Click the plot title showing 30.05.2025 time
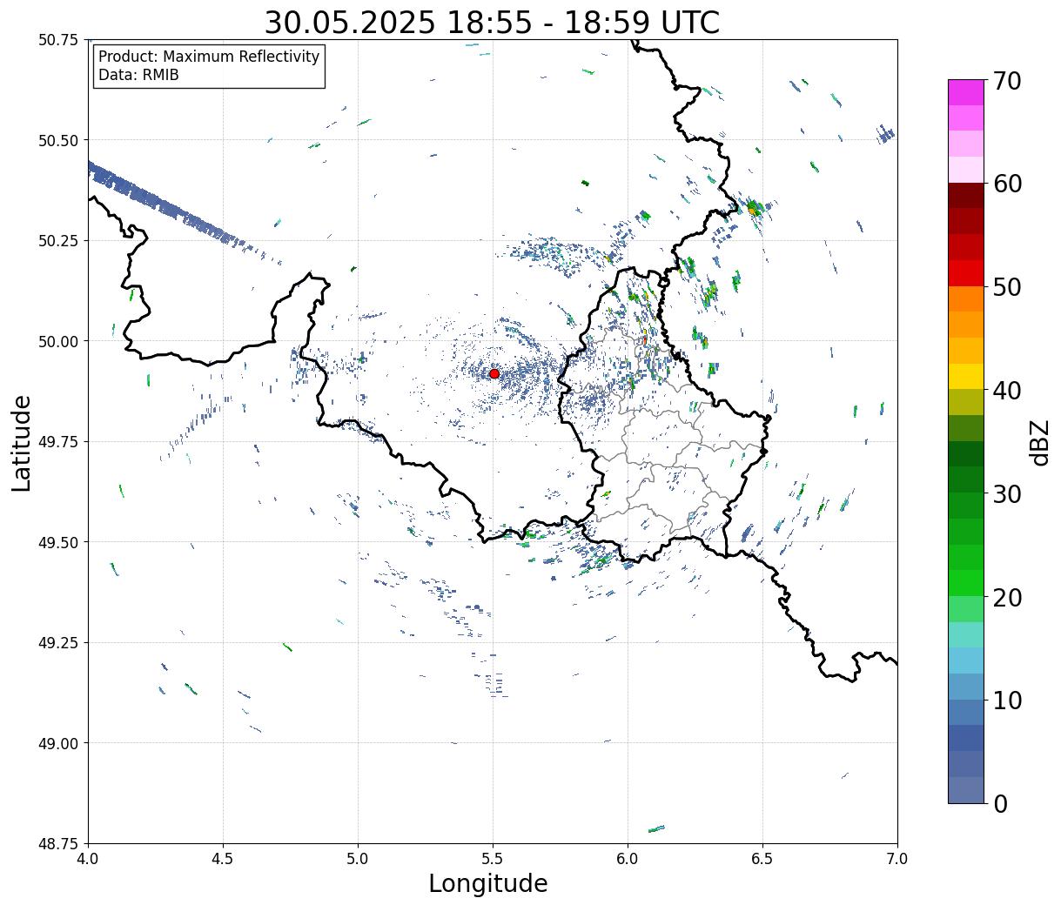 [x=492, y=23]
